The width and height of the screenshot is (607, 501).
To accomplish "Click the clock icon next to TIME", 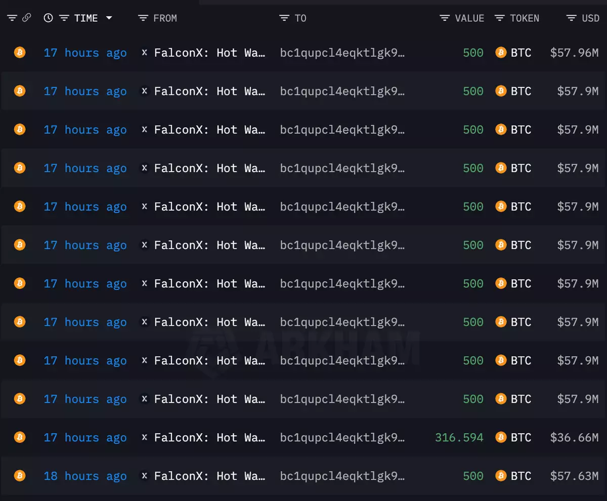I will pyautogui.click(x=49, y=18).
